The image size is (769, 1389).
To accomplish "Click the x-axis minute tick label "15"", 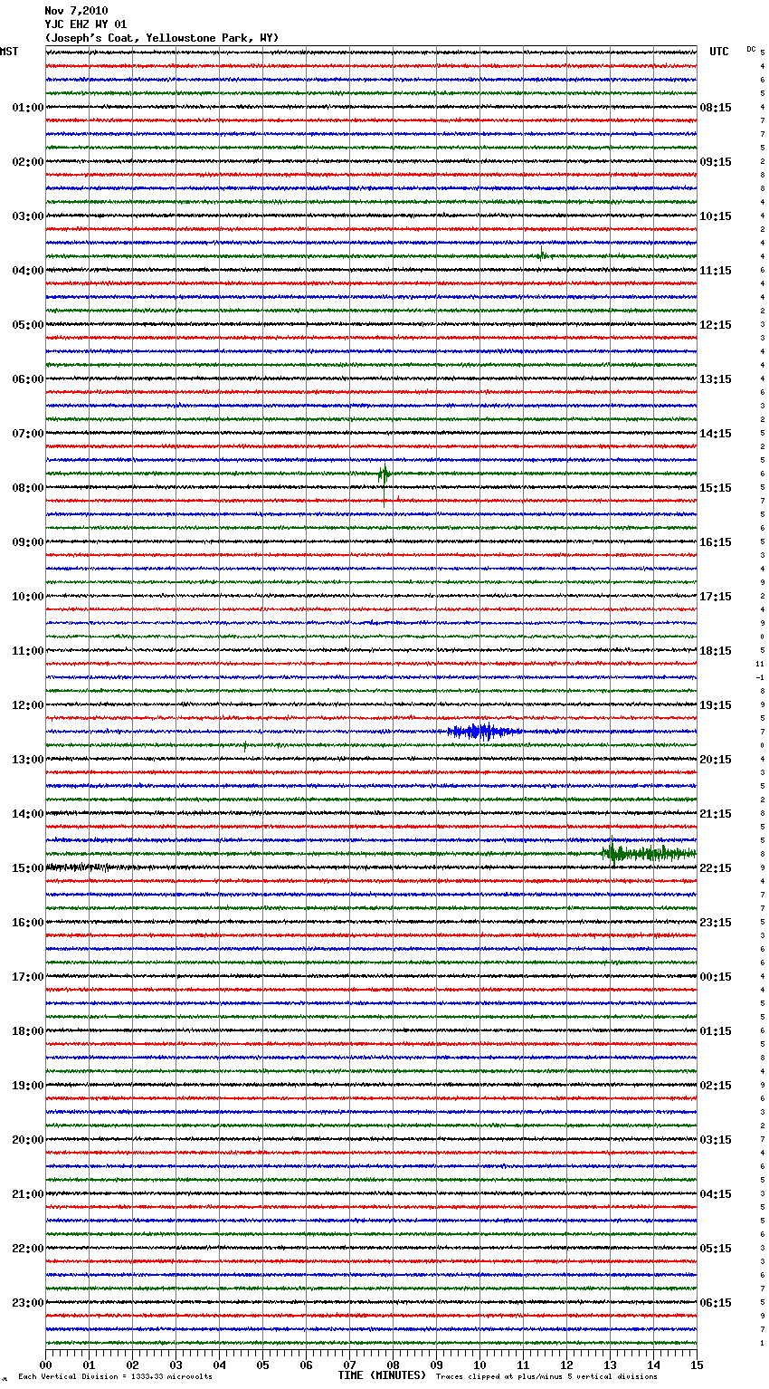I will click(x=697, y=1365).
